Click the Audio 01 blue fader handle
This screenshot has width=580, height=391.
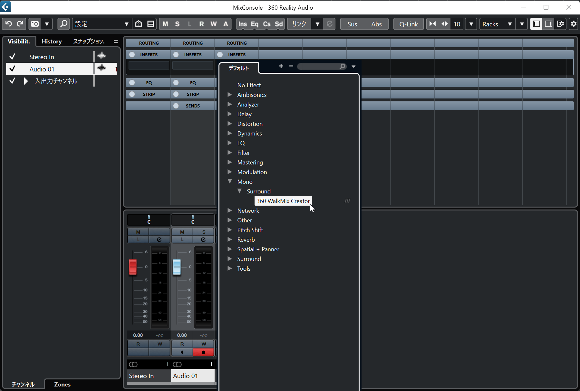pos(177,267)
